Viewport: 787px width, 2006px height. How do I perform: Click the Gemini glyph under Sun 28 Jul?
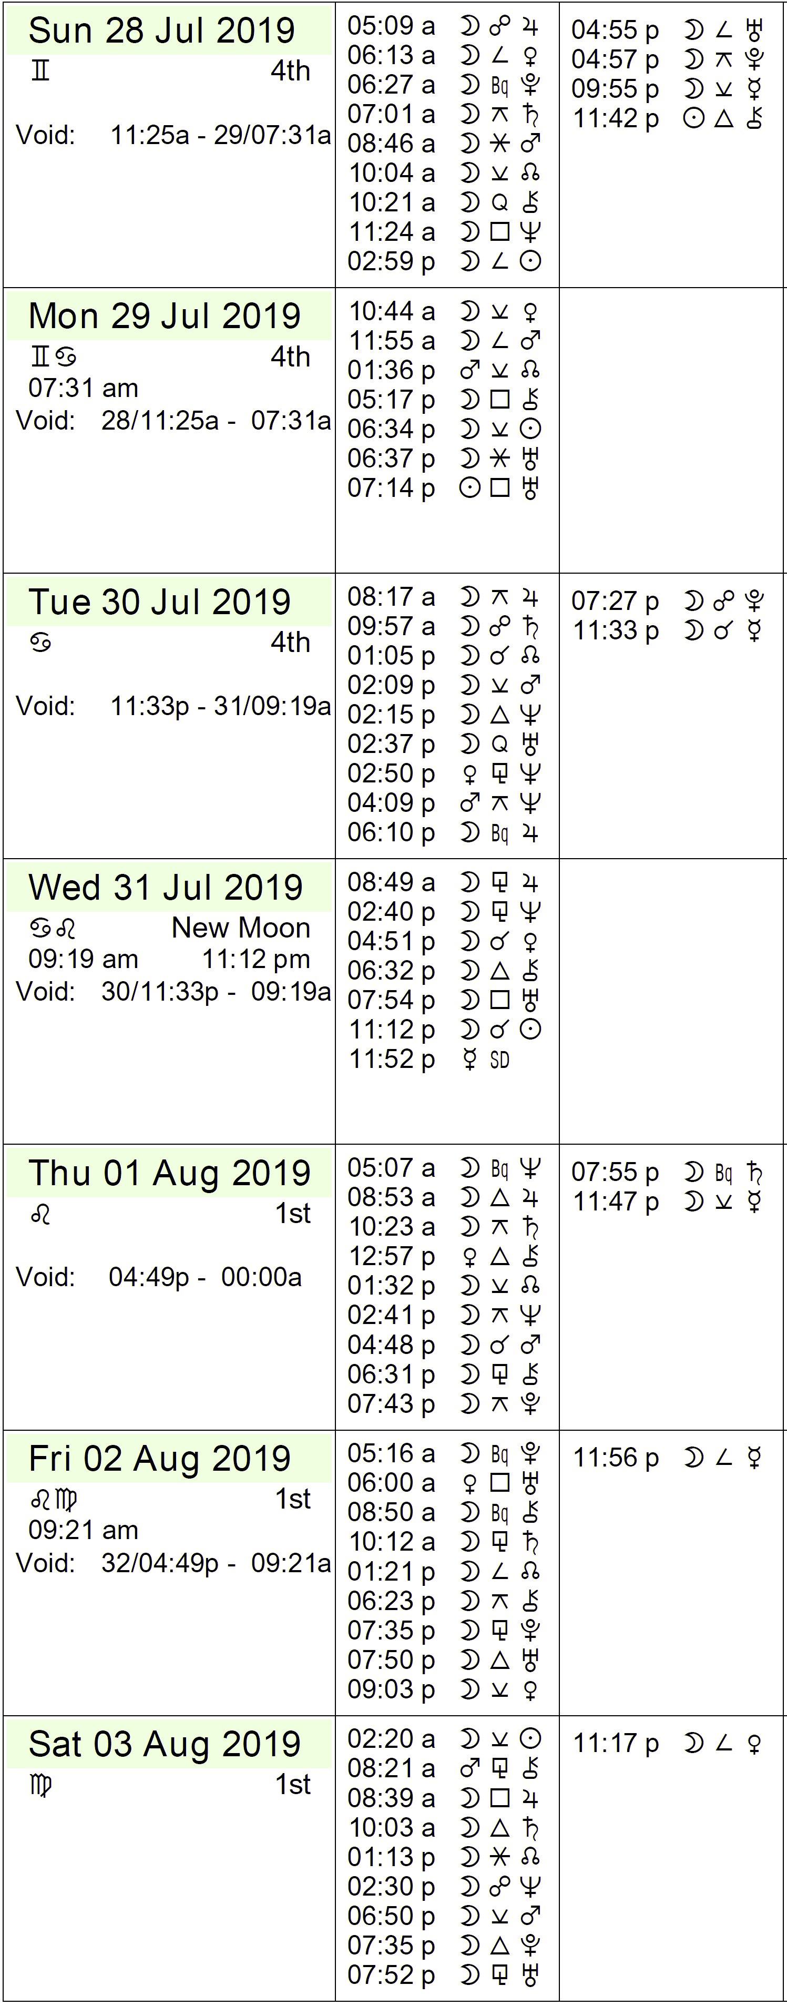(40, 71)
